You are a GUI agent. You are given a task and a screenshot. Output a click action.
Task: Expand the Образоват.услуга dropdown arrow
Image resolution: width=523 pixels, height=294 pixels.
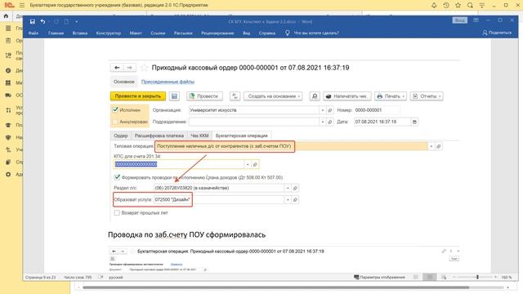pos(288,199)
